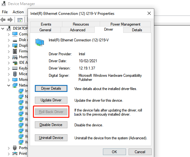Click the Uninstall Device button

tap(51, 138)
